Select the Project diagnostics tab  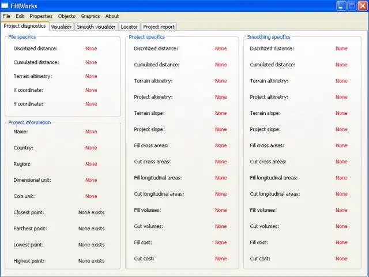(x=25, y=26)
